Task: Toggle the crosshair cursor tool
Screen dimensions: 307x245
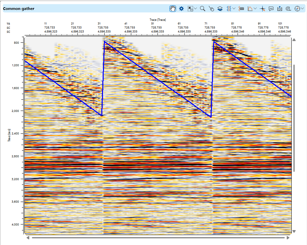Action: click(x=262, y=9)
